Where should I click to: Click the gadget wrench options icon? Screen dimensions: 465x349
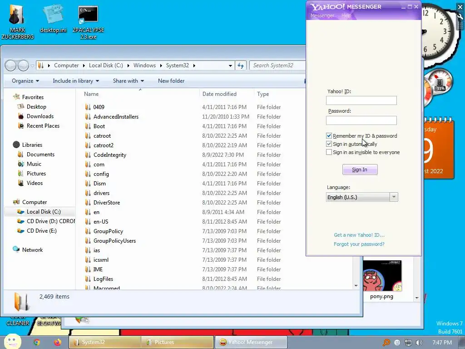pyautogui.click(x=460, y=16)
